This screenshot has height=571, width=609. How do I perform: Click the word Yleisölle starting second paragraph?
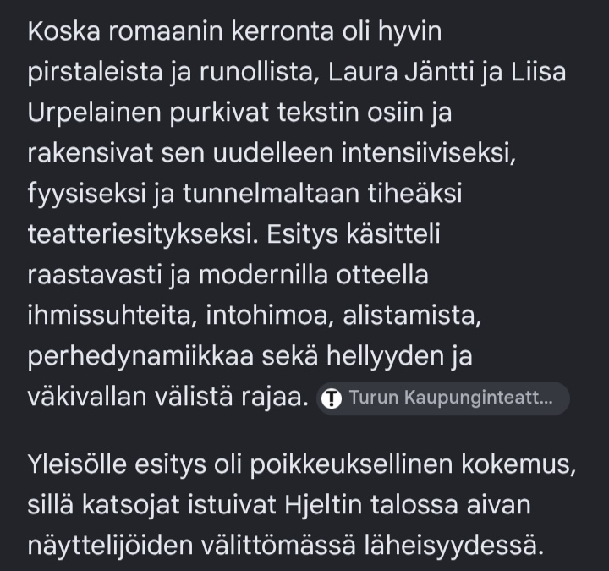click(77, 464)
